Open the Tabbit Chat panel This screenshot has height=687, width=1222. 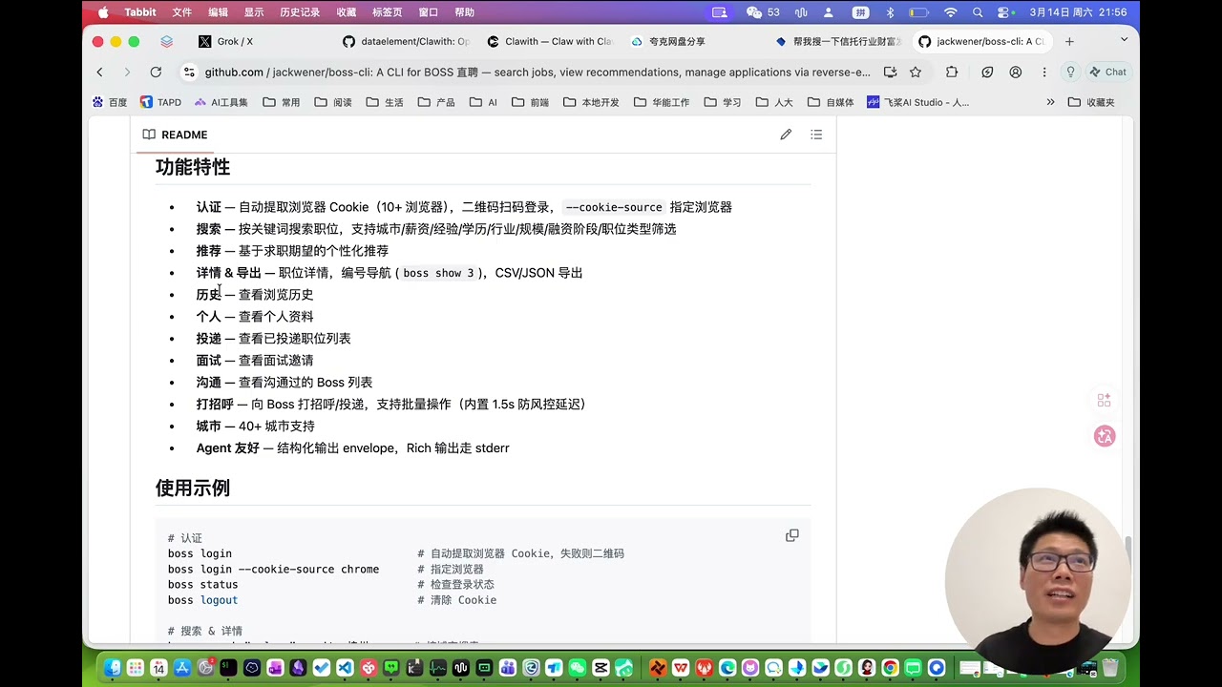[1107, 72]
